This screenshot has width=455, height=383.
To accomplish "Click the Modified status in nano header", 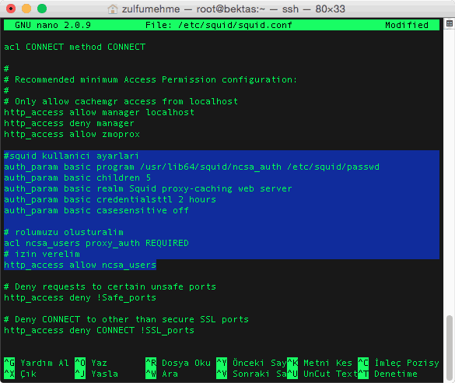I will 407,25.
